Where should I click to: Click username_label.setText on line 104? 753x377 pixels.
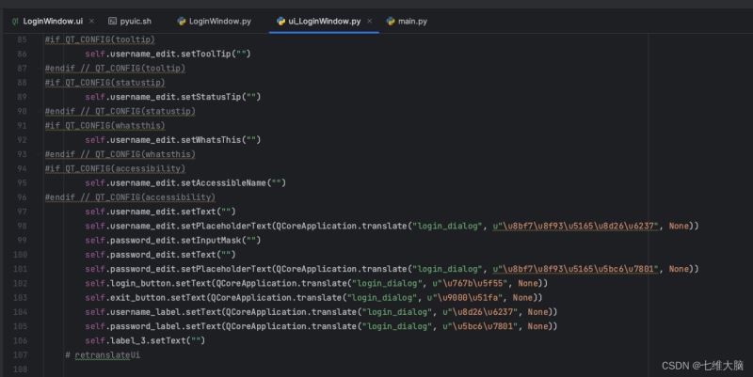point(166,312)
